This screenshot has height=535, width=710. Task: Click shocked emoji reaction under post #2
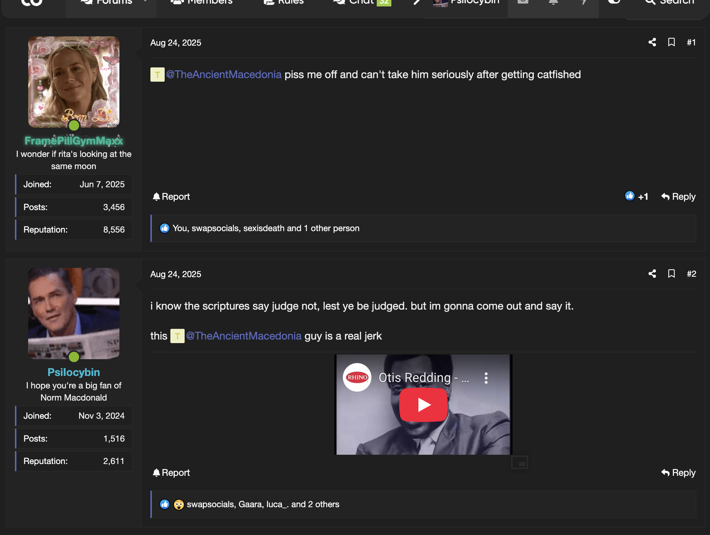[x=179, y=504]
